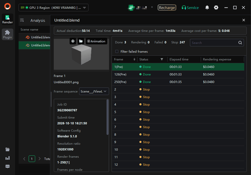This screenshot has width=251, height=175.
Task: Click the Elapsed time column header
Action: [179, 59]
